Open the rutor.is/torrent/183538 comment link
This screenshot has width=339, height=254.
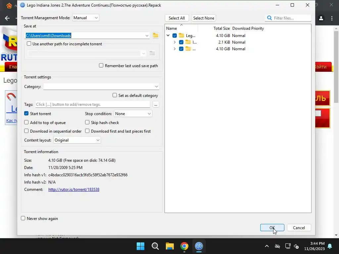74,190
